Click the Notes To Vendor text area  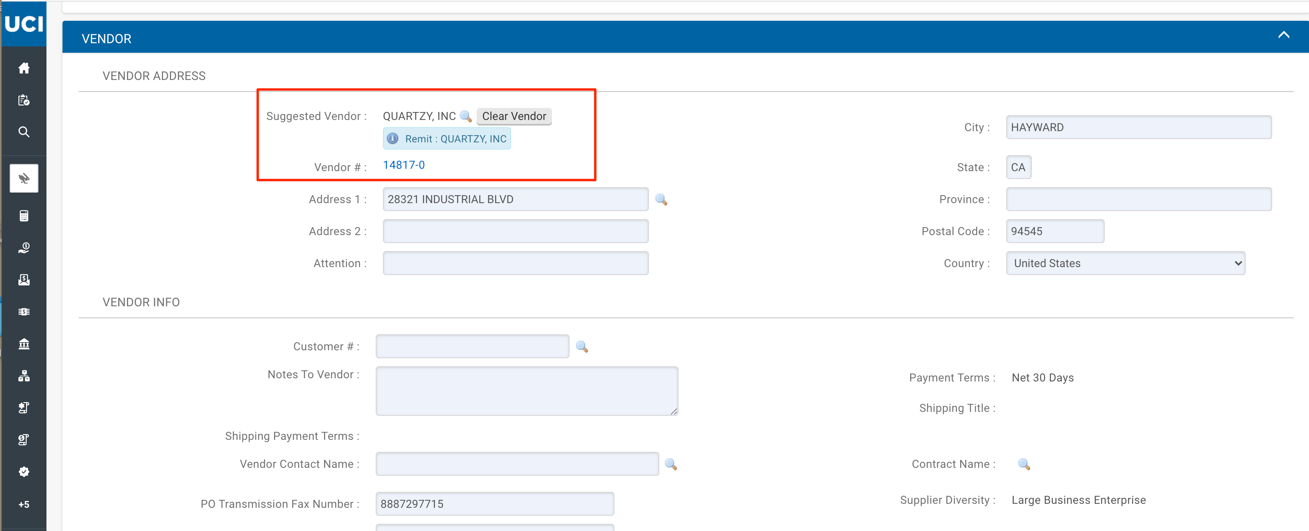pos(526,391)
